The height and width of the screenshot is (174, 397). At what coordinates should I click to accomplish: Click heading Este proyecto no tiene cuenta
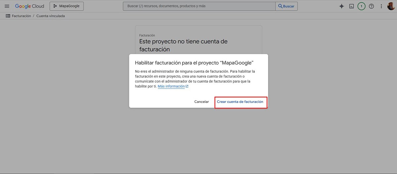point(183,46)
